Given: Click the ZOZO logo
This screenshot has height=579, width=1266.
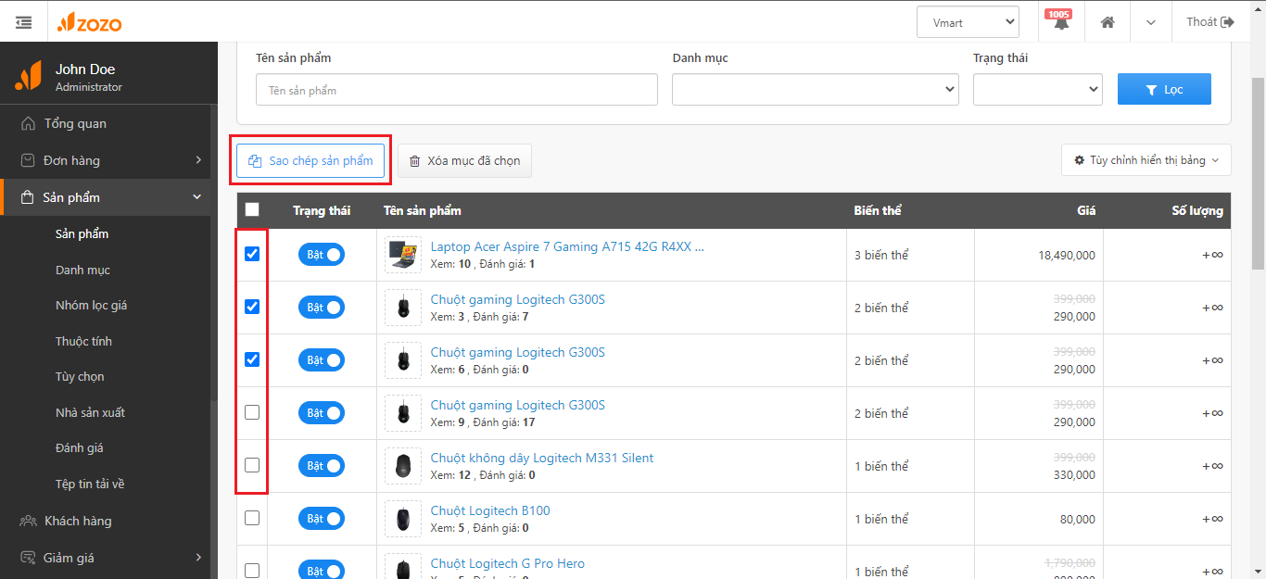Looking at the screenshot, I should (89, 22).
